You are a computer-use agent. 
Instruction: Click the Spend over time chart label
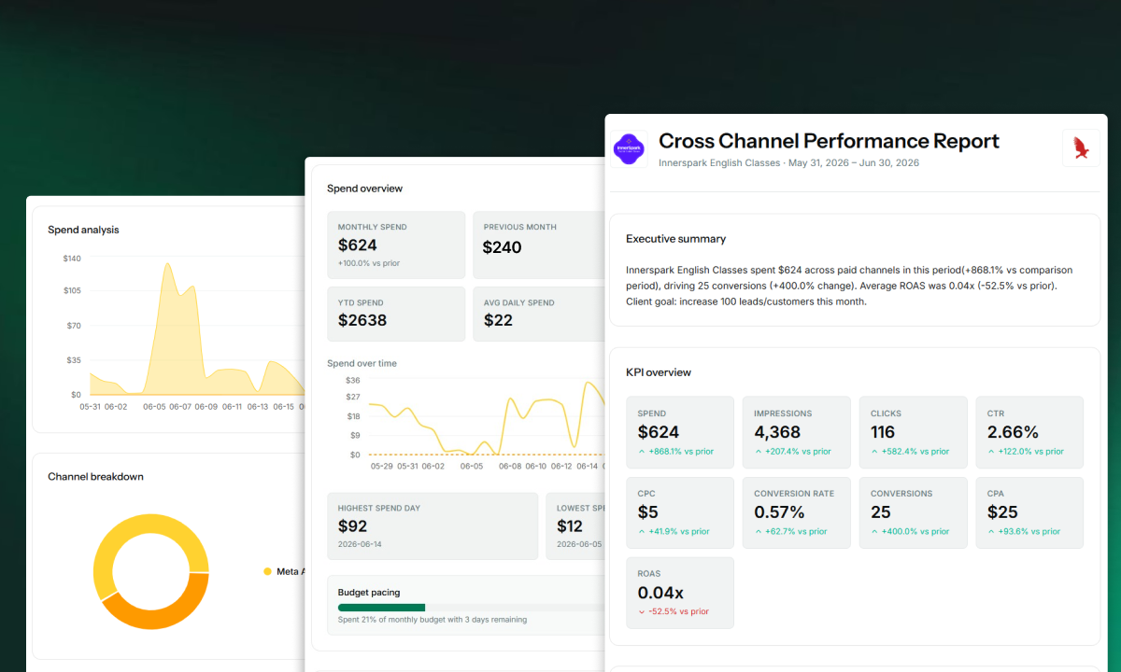pos(362,363)
